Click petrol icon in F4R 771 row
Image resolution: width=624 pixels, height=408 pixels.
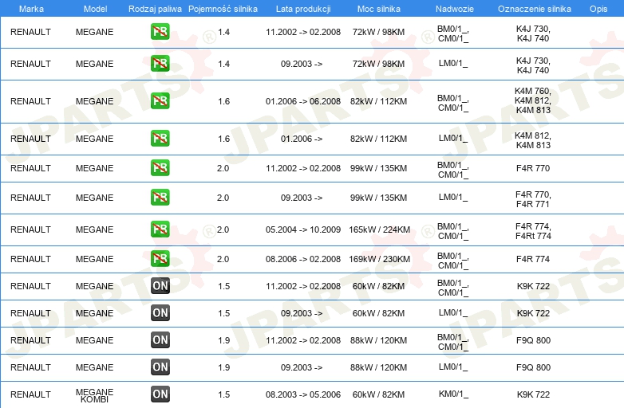(x=160, y=198)
